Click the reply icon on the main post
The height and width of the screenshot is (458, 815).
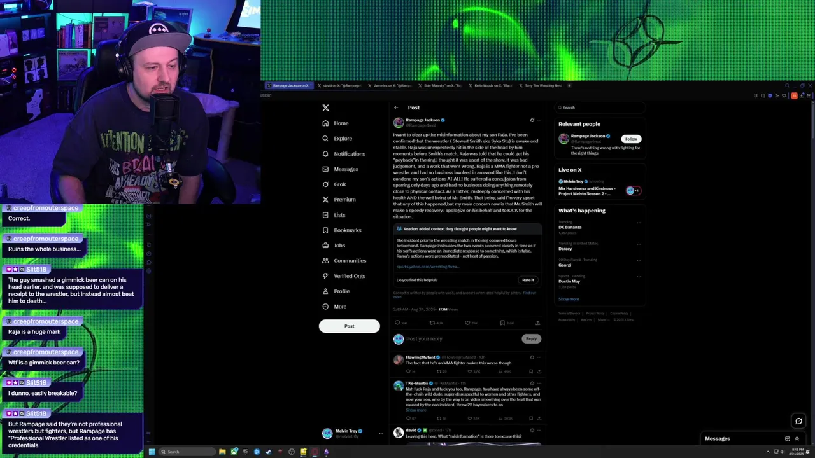click(x=397, y=323)
